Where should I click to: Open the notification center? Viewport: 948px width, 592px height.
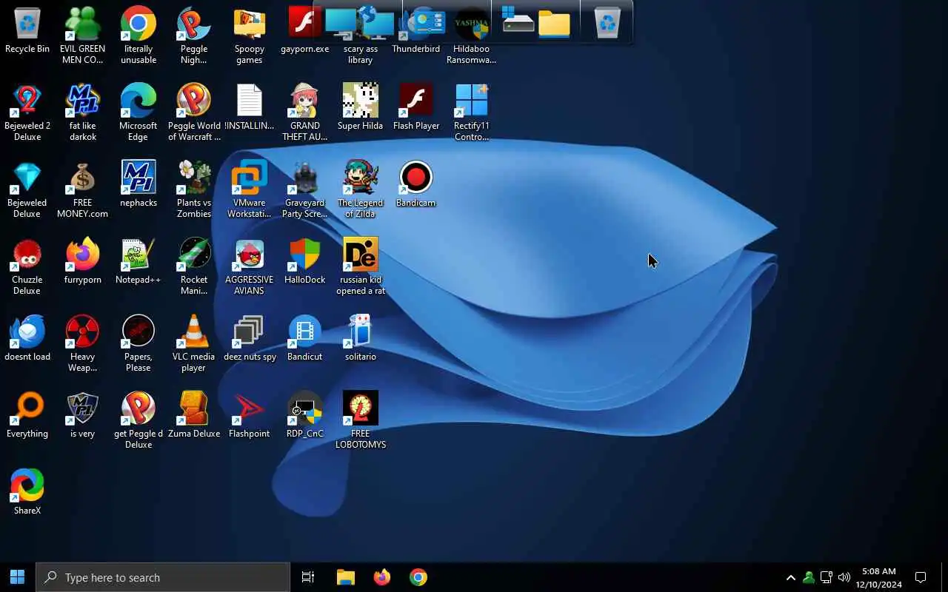(921, 577)
